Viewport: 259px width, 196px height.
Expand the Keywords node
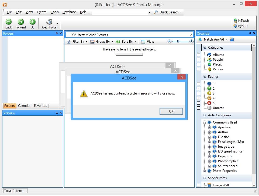pyautogui.click(x=209, y=157)
